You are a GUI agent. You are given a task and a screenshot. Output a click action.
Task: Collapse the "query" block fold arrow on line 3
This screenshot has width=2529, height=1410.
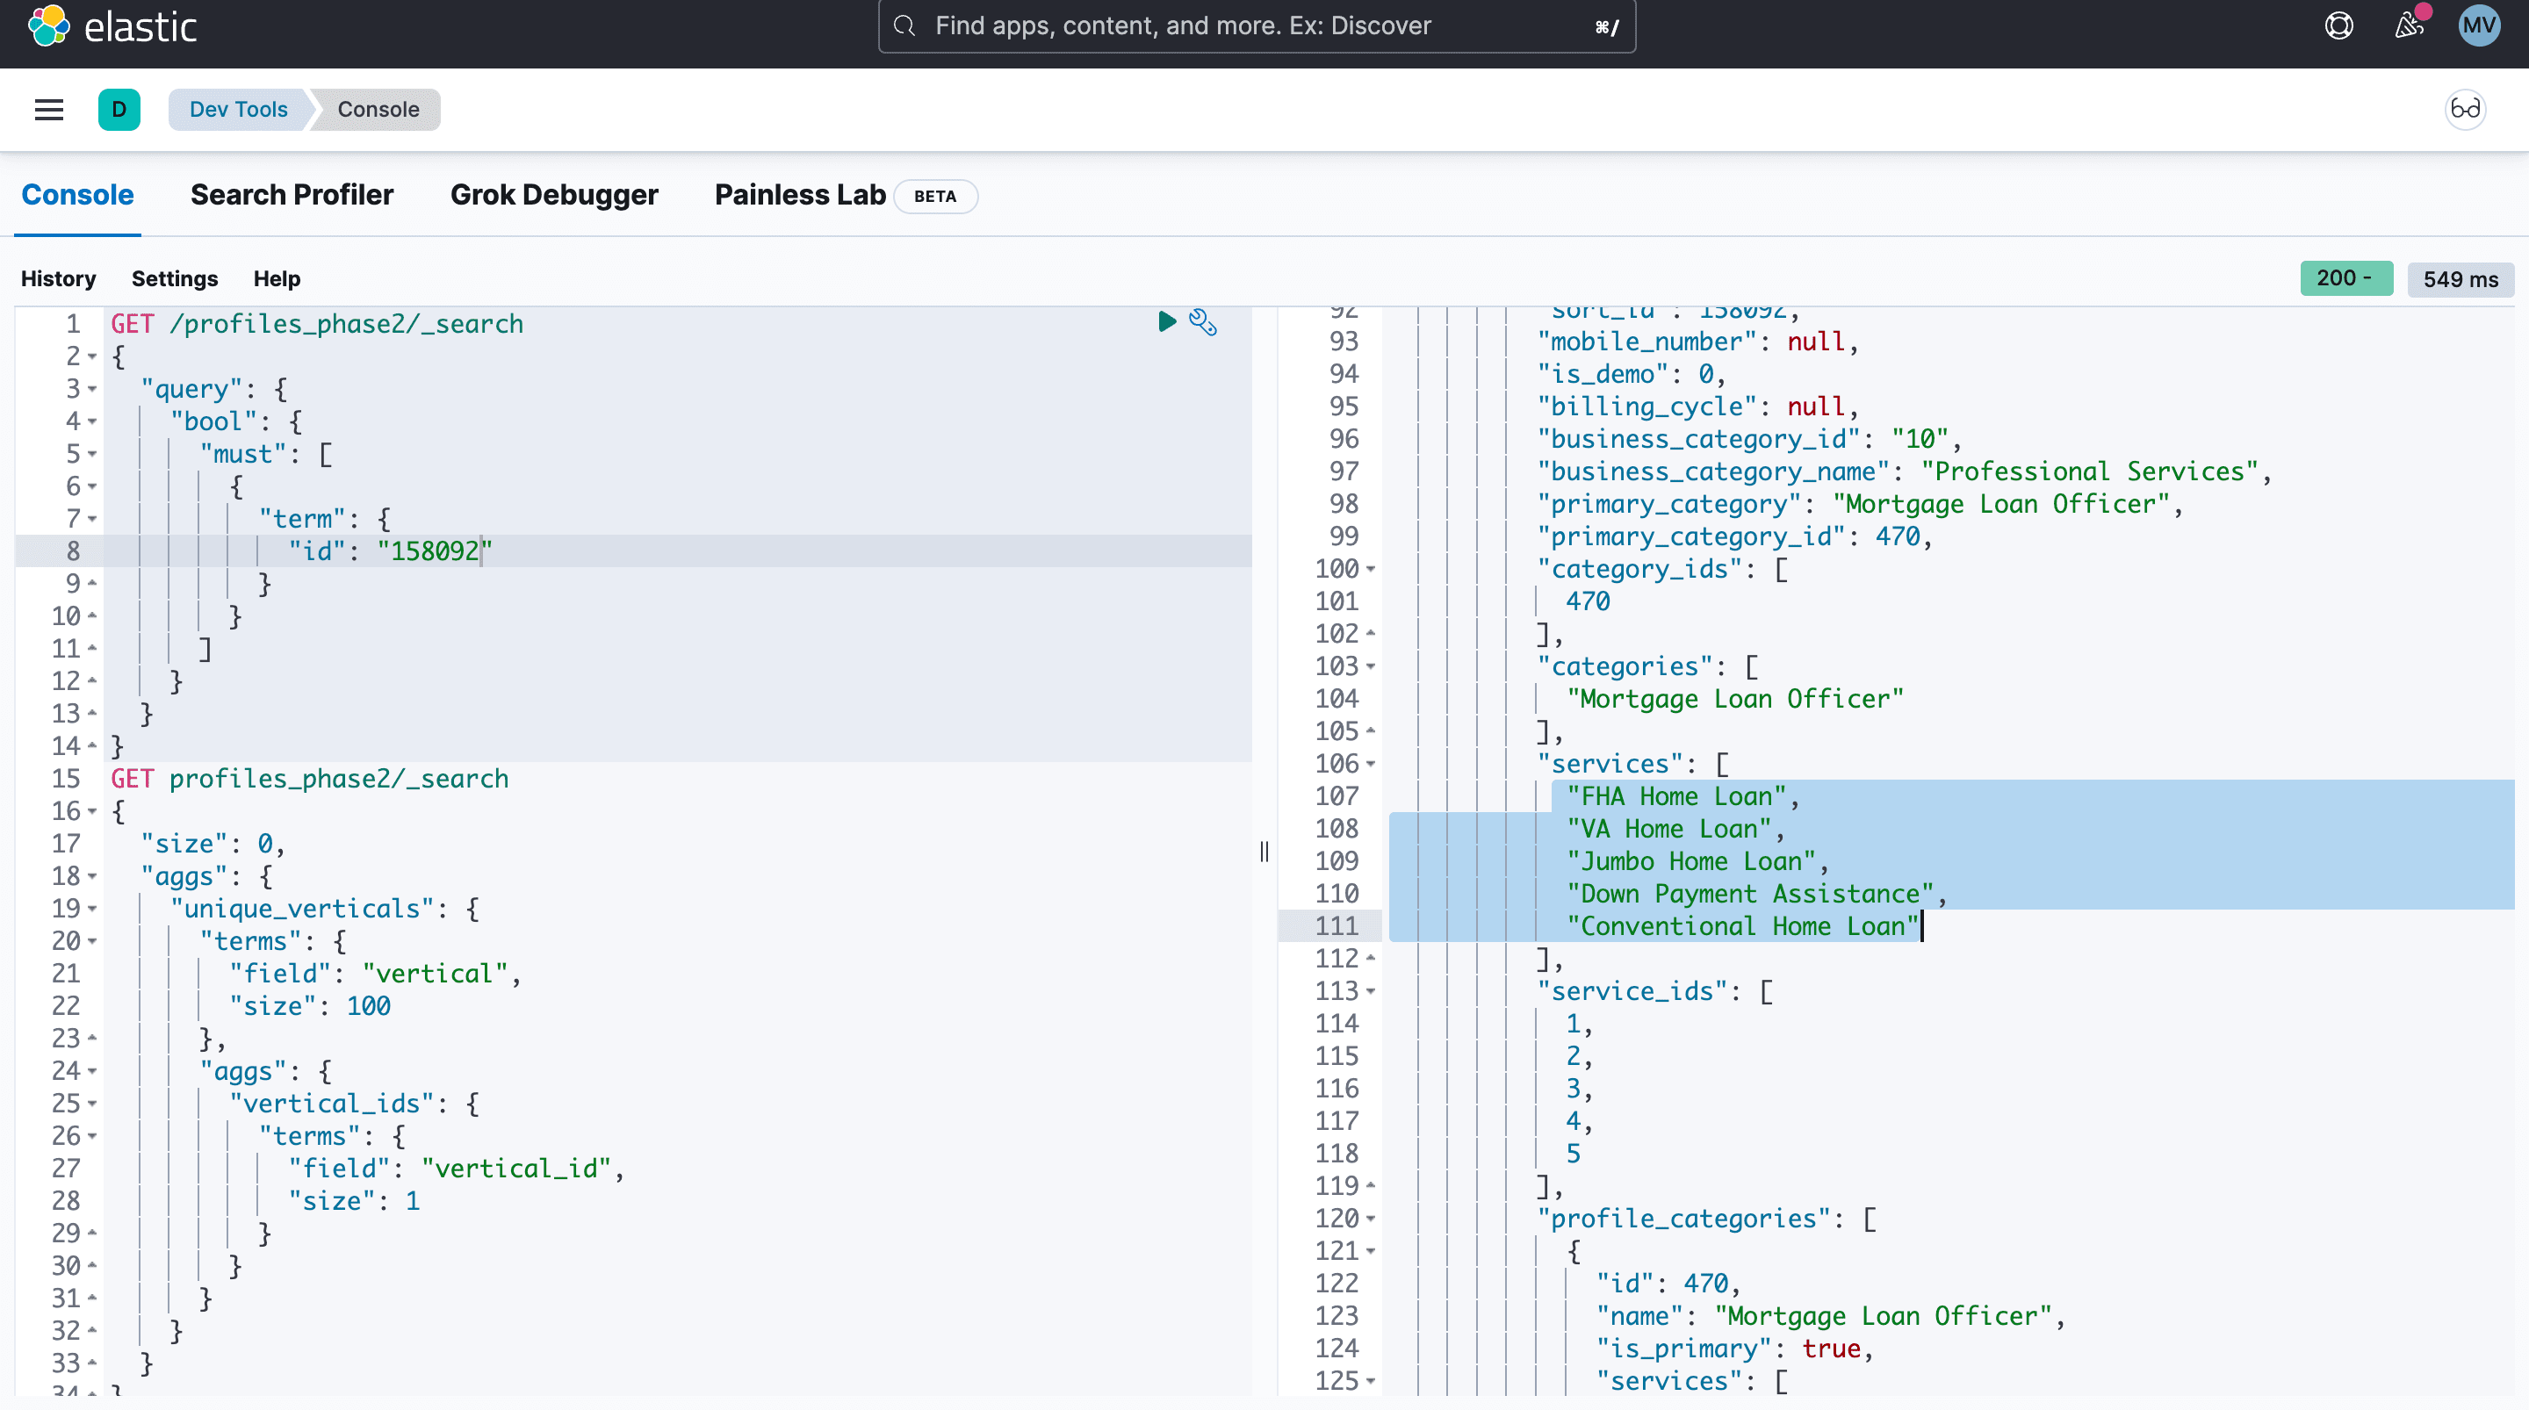[x=92, y=389]
